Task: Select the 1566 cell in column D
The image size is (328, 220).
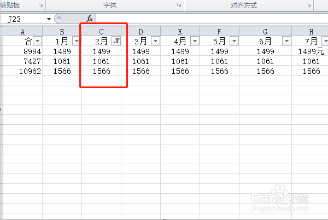Action: (x=140, y=71)
